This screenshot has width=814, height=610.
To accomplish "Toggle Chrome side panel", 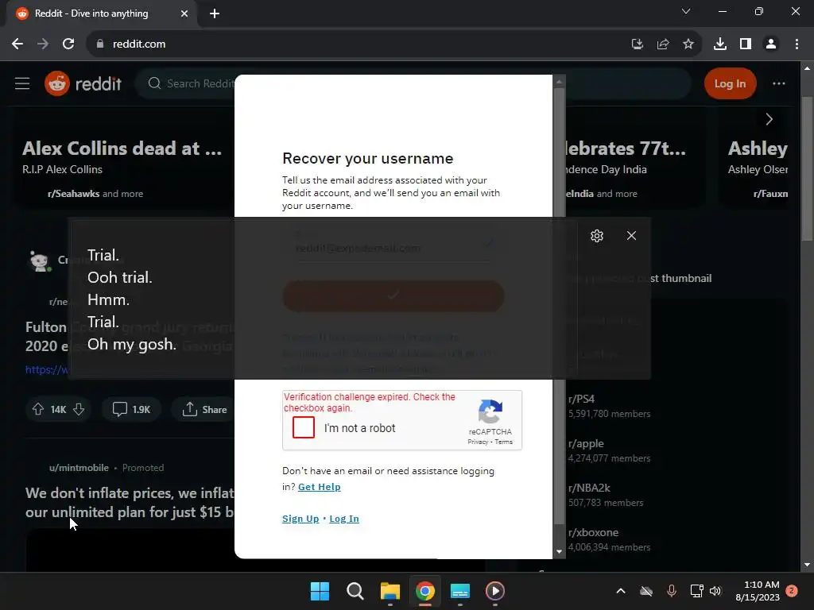I will pos(746,44).
